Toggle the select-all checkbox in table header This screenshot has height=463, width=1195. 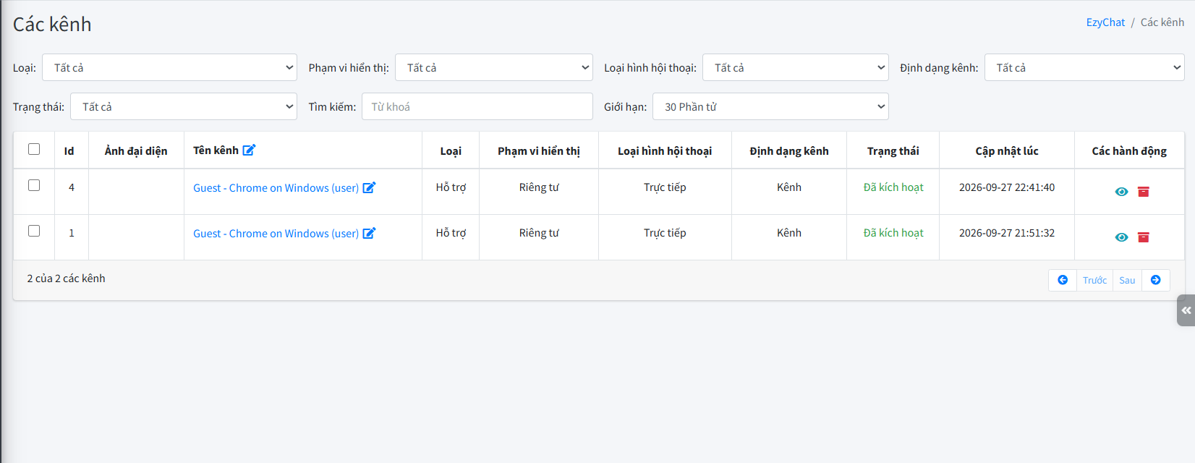(34, 149)
